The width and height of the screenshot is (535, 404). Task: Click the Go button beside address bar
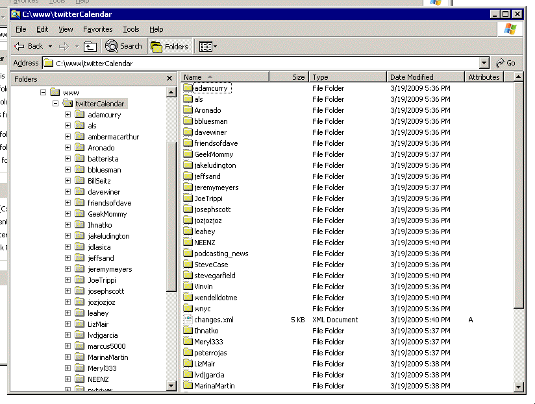point(505,63)
